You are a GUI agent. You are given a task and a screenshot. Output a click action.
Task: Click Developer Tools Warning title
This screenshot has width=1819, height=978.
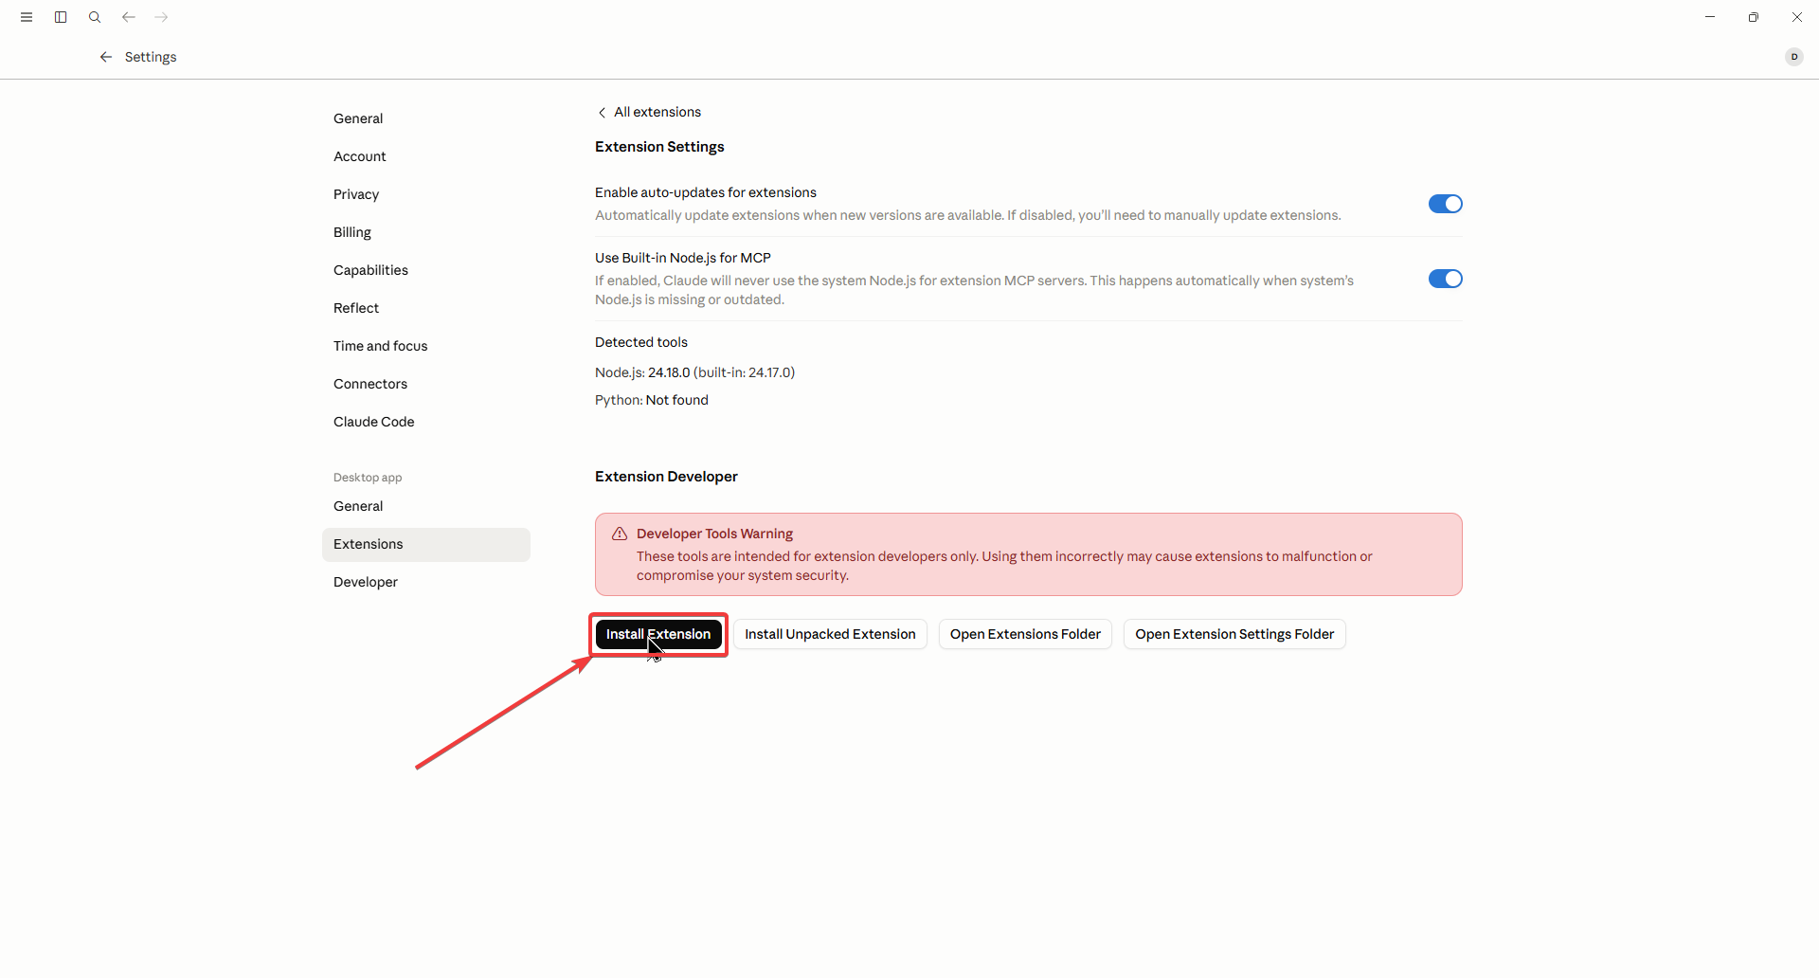pos(714,534)
